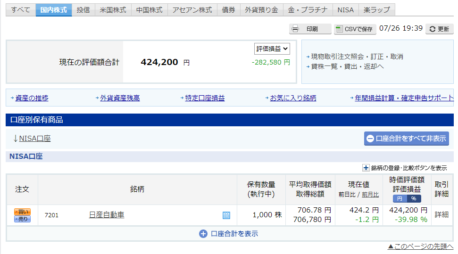Viewport: 458px width, 254px height.
Task: Switch to the すべて tab
Action: tap(21, 10)
